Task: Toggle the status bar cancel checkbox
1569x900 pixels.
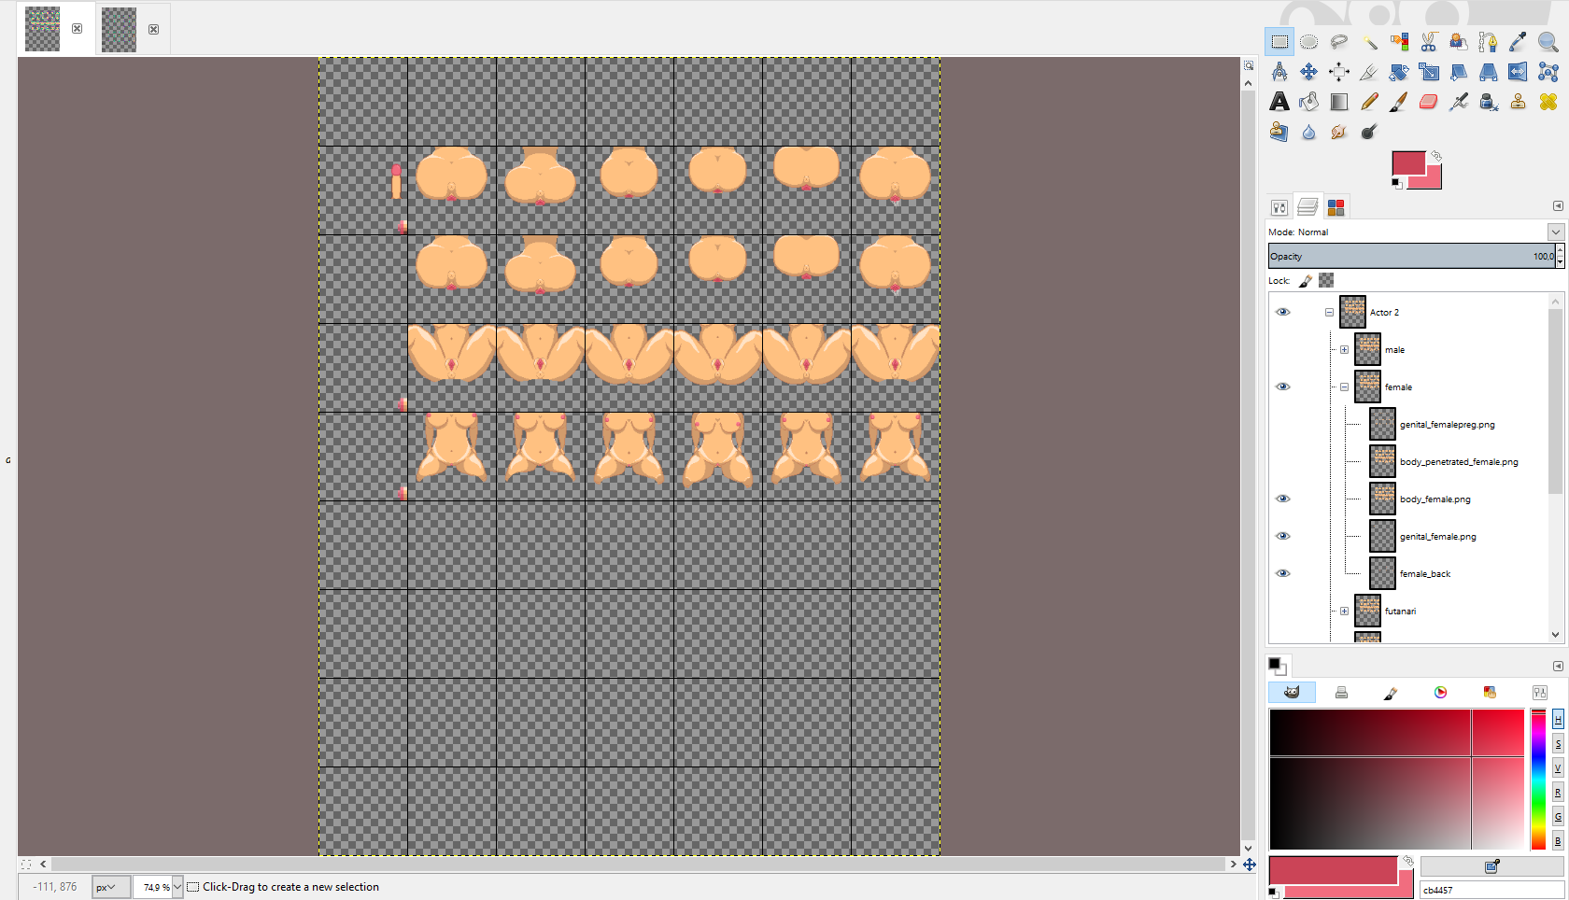Action: pyautogui.click(x=193, y=887)
